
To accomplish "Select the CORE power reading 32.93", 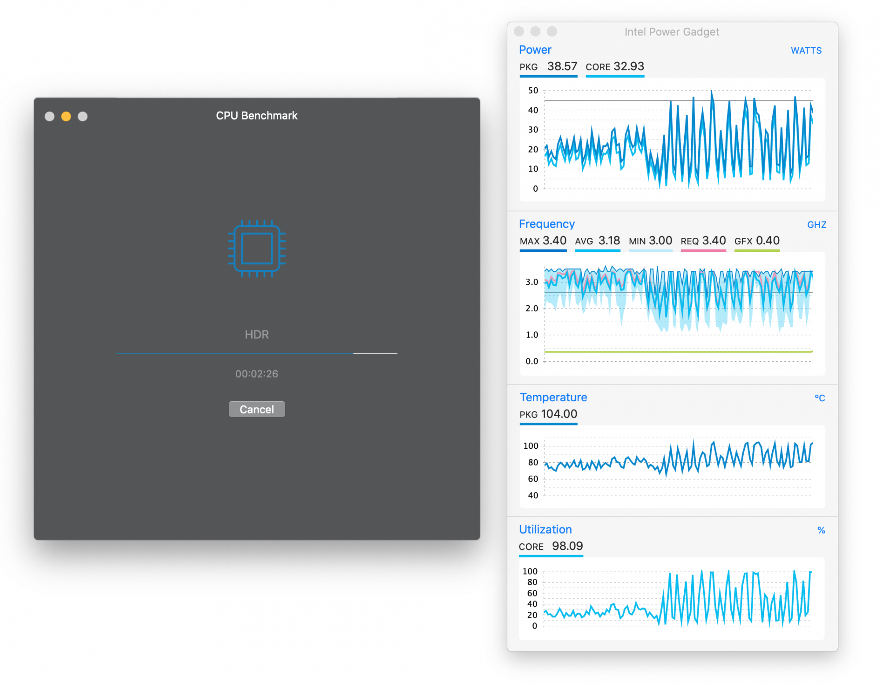I will tap(628, 66).
